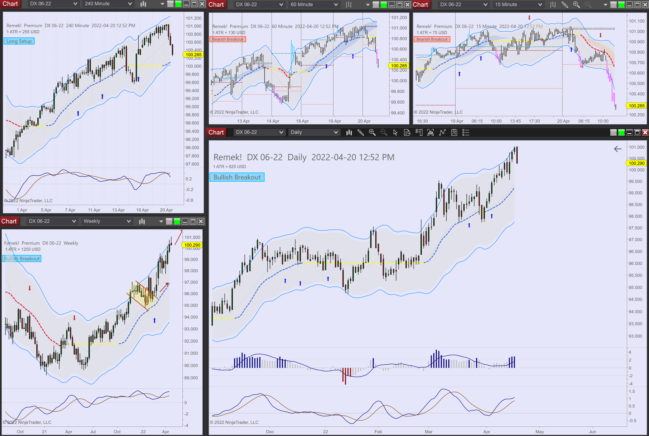Open properties list icon in Daily toolbar
The width and height of the screenshot is (649, 436).
click(x=466, y=133)
